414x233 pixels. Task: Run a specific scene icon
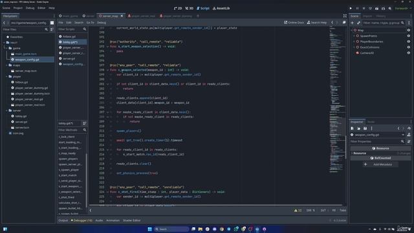click(383, 8)
